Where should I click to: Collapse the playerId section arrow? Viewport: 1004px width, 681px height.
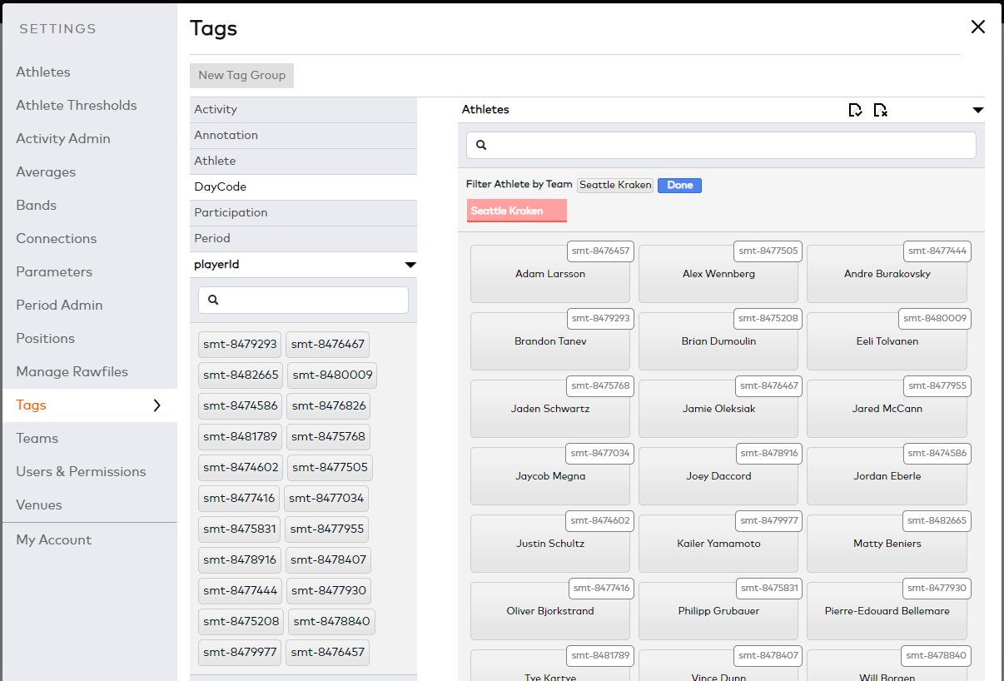pyautogui.click(x=410, y=264)
